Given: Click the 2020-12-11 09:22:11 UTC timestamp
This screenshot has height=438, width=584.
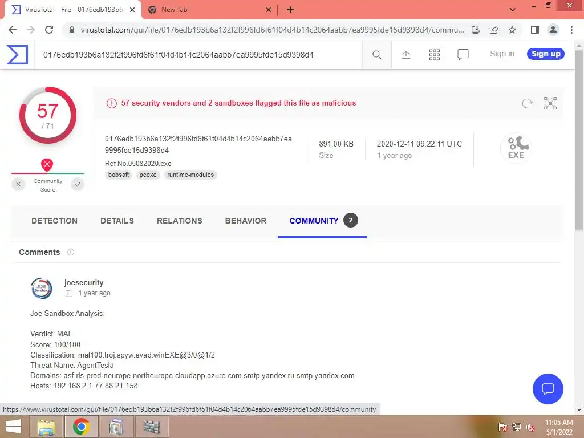Looking at the screenshot, I should click(419, 144).
